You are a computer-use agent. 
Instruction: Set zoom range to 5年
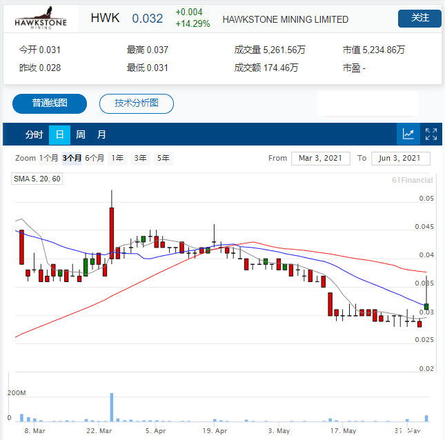click(x=164, y=158)
